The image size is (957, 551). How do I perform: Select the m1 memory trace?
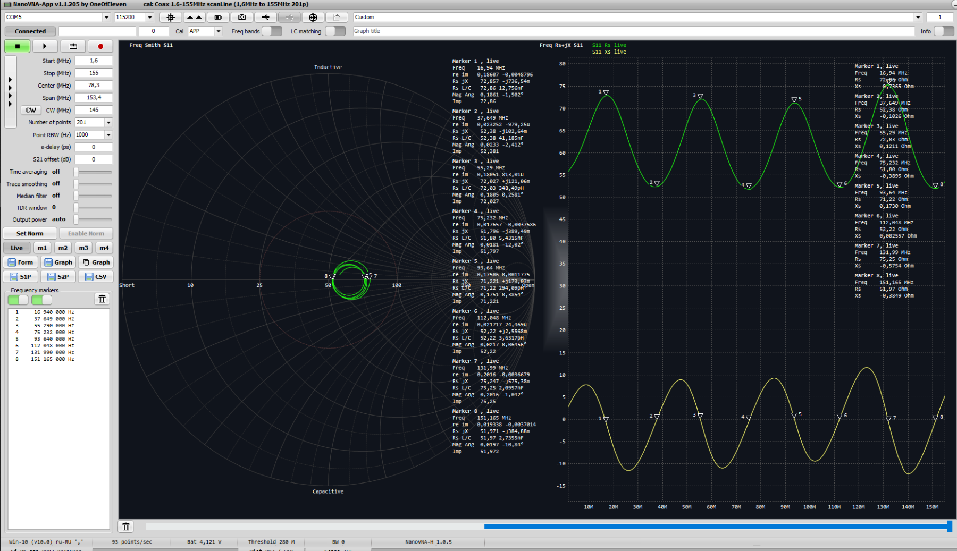pos(42,248)
